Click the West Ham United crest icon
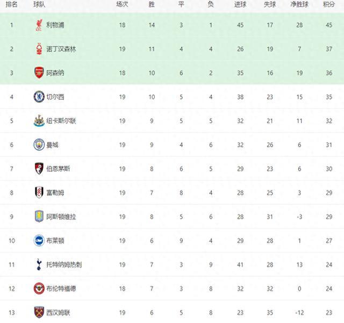 click(39, 312)
